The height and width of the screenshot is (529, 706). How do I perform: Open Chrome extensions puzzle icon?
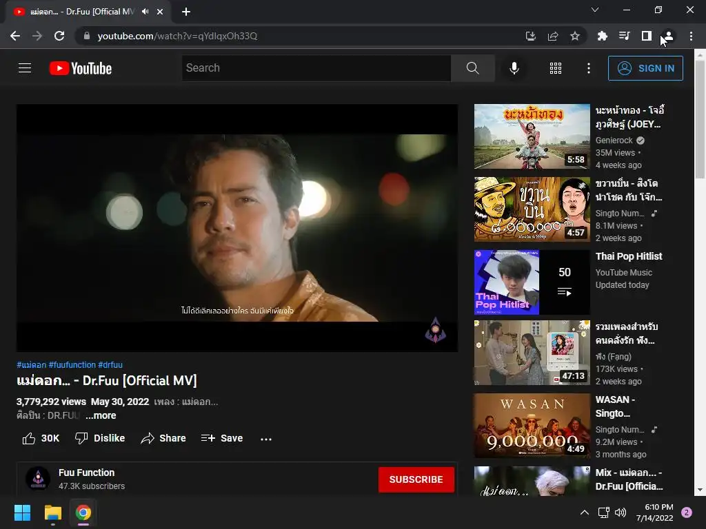tap(602, 36)
